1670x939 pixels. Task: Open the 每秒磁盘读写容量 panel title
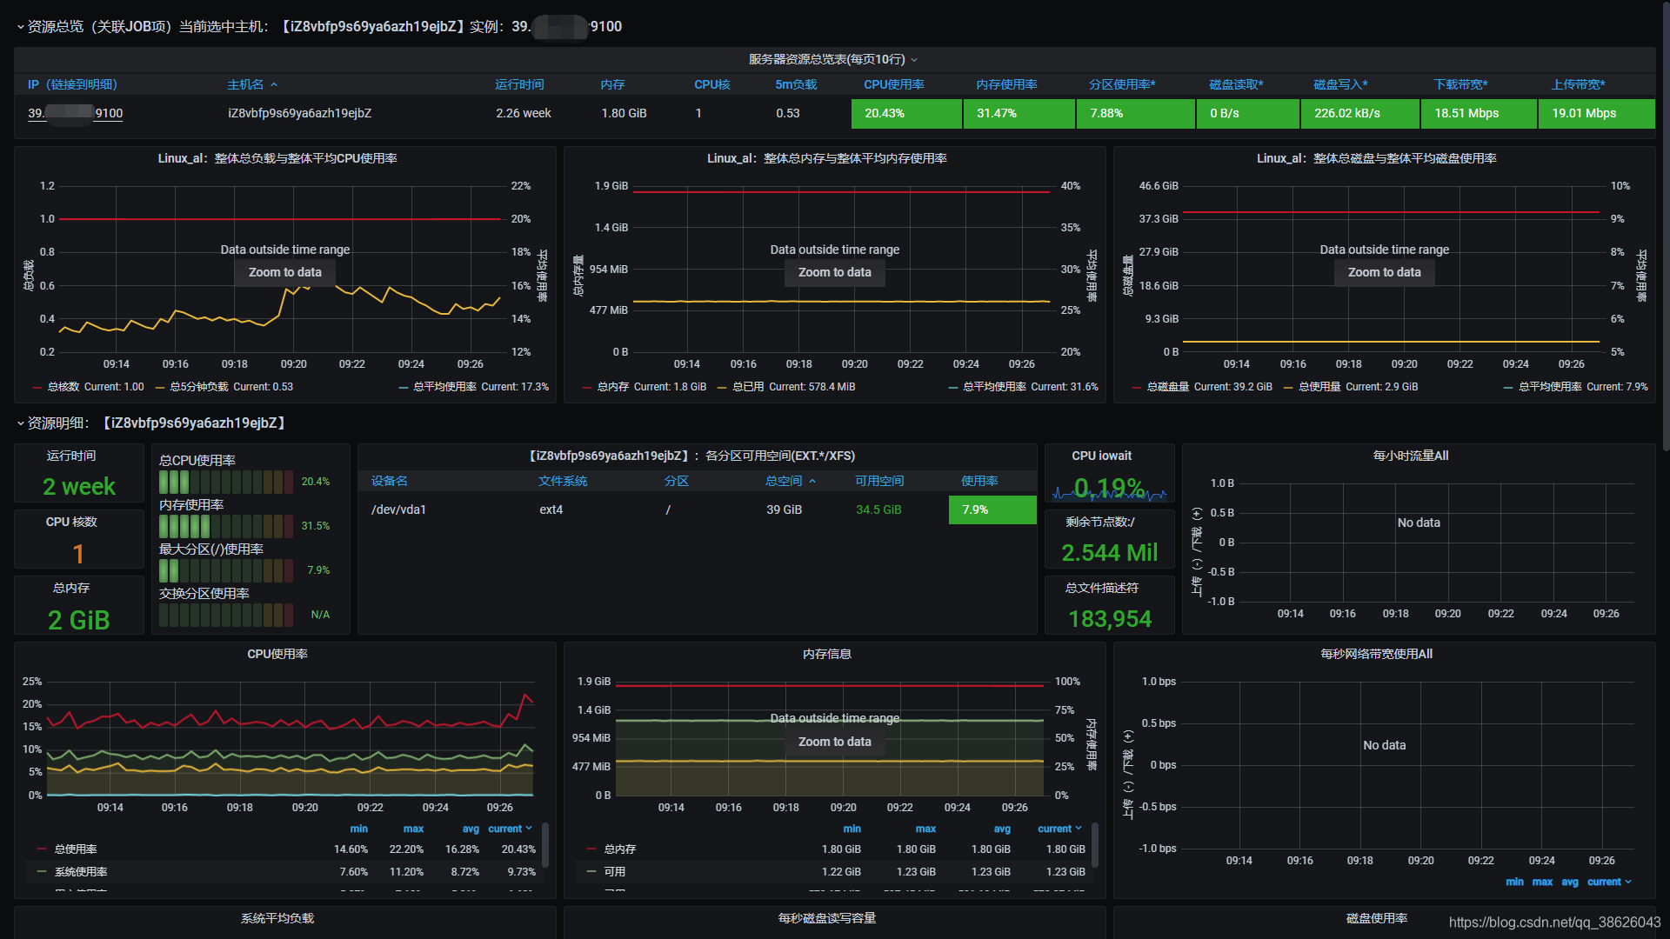click(x=827, y=918)
